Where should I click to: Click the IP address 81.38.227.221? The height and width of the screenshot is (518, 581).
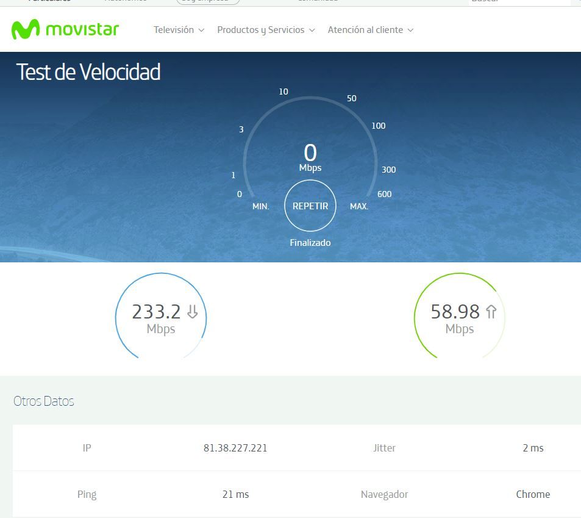[x=235, y=448]
